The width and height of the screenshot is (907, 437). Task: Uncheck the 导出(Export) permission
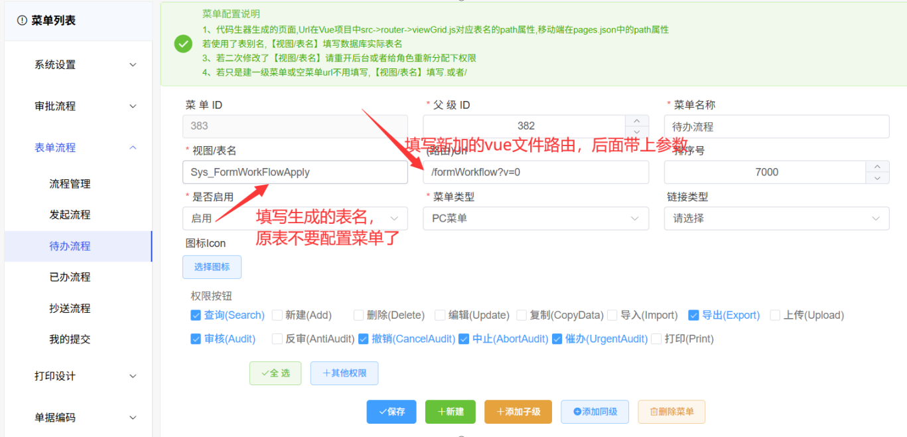693,315
